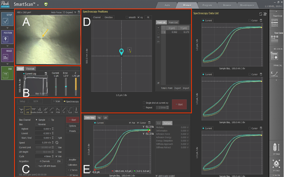Open the 4 Channels acquisition dropdown
The image size is (284, 177).
click(x=45, y=161)
